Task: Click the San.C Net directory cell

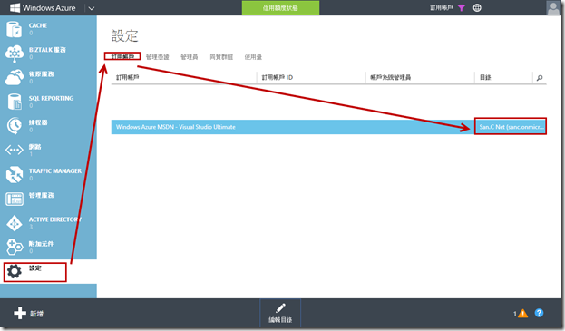Action: point(511,127)
